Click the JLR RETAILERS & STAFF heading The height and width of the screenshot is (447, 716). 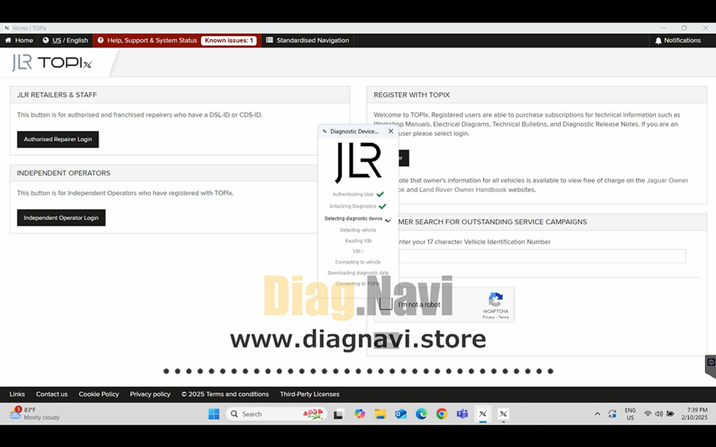coord(57,95)
